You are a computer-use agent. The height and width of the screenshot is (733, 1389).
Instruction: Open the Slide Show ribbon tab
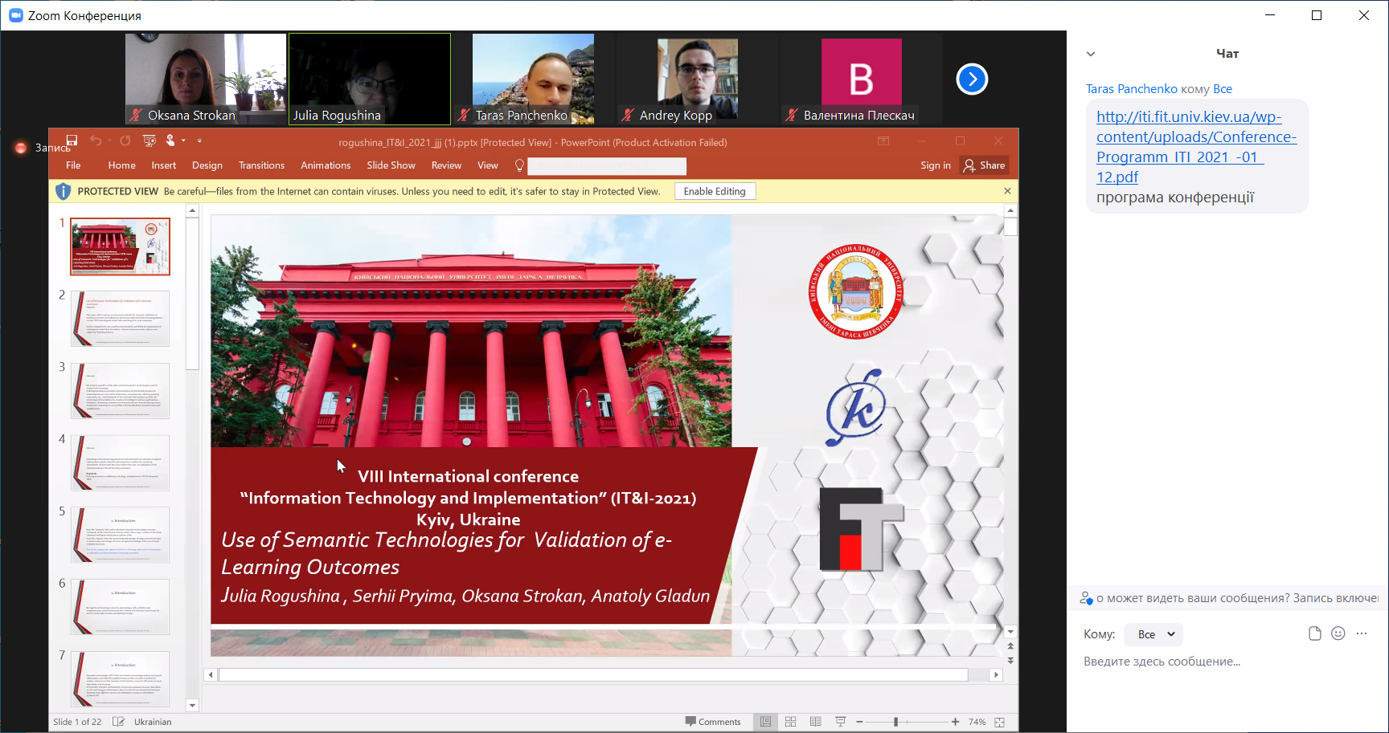coord(391,165)
